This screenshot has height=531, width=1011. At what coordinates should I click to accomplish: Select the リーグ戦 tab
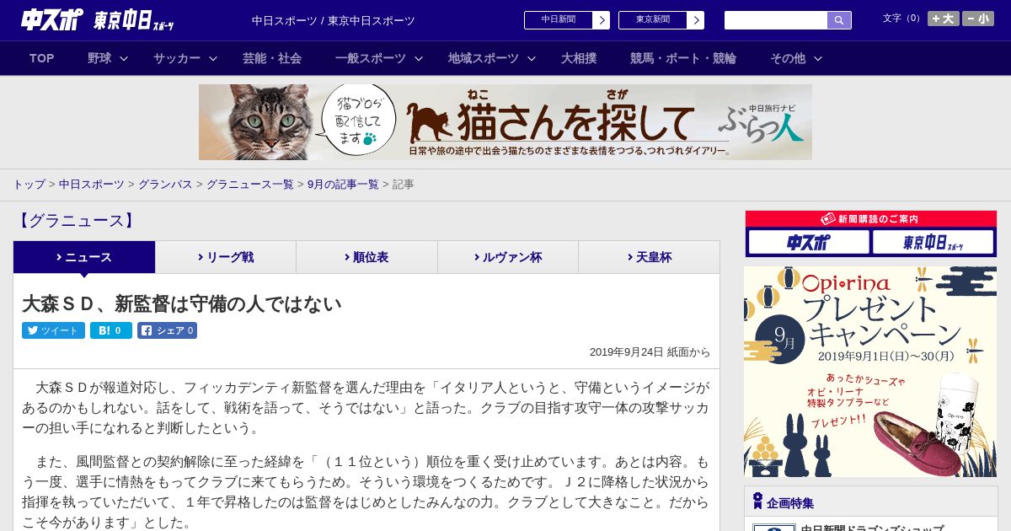(226, 257)
